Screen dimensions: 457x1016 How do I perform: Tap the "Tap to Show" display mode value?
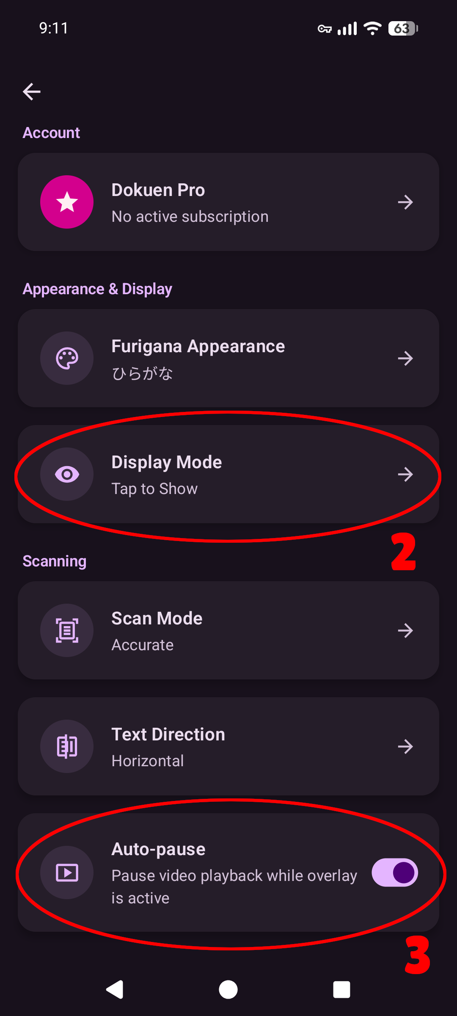(x=154, y=489)
